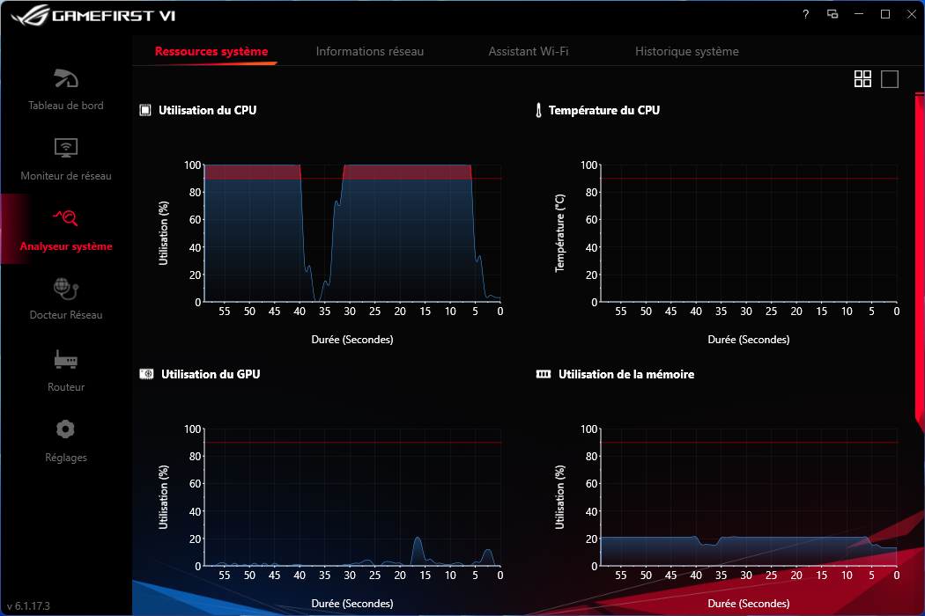The width and height of the screenshot is (925, 616).
Task: Click the mini mode window icon in title bar
Action: pos(832,14)
